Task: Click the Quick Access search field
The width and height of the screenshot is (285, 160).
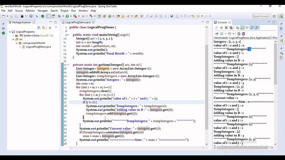Action: click(260, 16)
